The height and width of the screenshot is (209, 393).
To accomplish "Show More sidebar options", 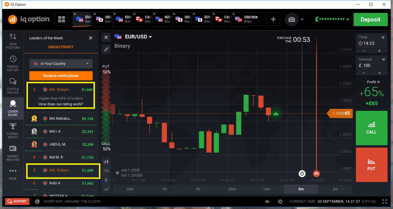I will [x=13, y=174].
